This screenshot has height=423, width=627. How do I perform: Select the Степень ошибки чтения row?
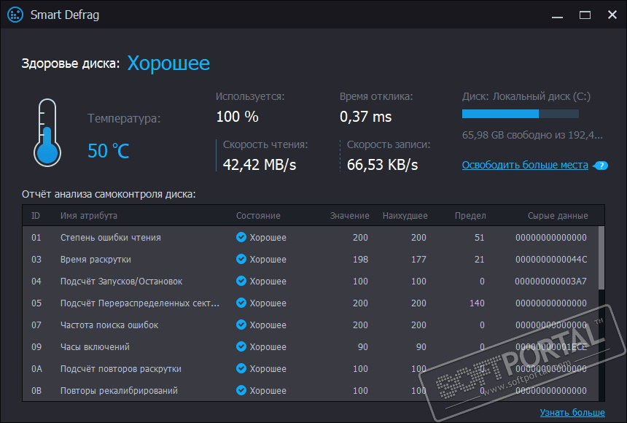pos(110,238)
